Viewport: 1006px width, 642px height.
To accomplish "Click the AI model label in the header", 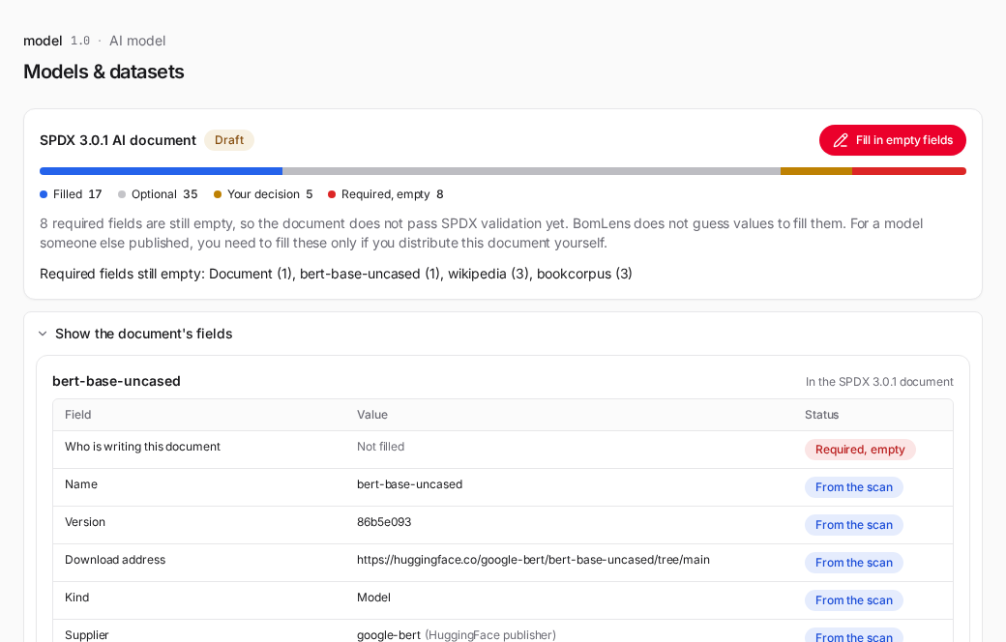I will [x=137, y=41].
